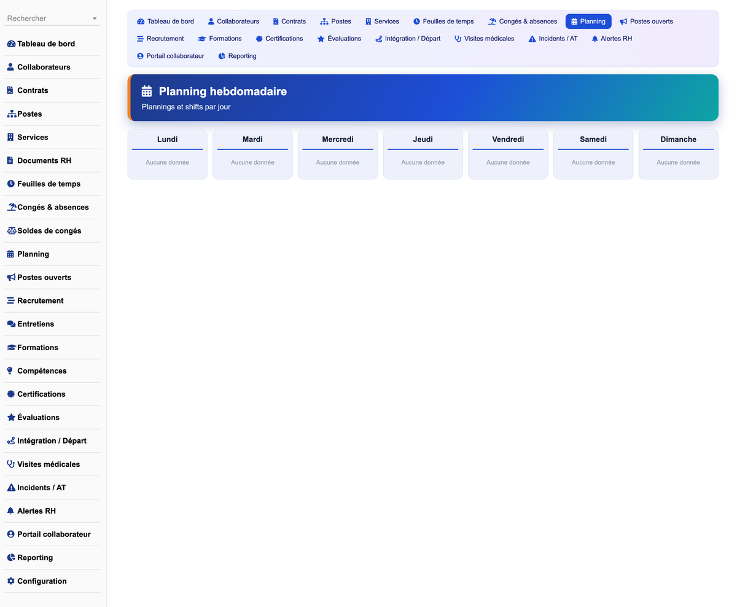
Task: Click the Dimanche day column header
Action: pos(678,139)
